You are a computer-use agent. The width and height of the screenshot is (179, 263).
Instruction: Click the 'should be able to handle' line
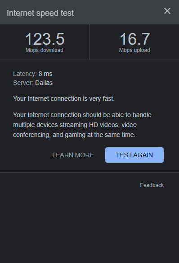82,115
